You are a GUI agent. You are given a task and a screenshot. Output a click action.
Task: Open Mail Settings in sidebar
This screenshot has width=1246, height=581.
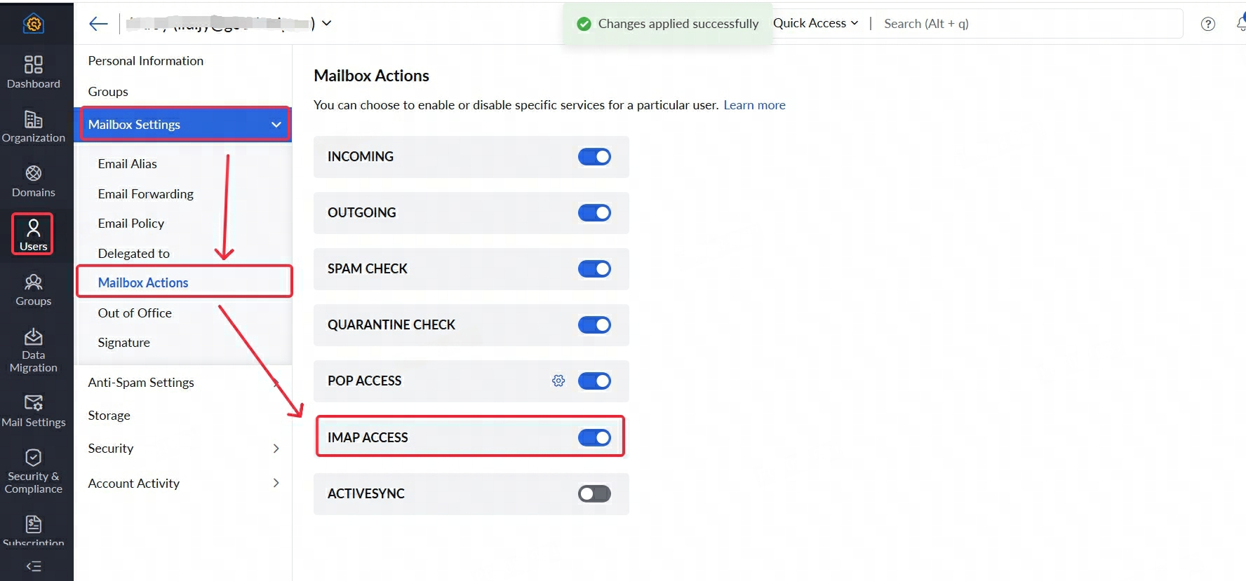33,411
